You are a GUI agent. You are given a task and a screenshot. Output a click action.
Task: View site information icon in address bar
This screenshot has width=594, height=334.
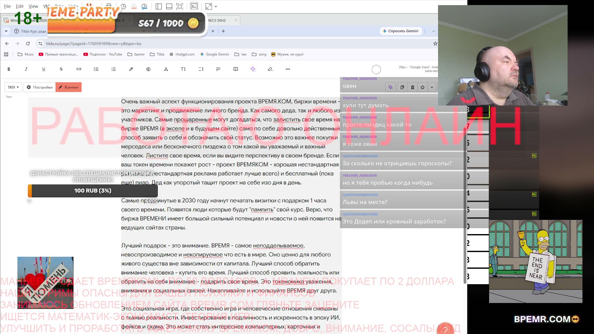[x=40, y=44]
